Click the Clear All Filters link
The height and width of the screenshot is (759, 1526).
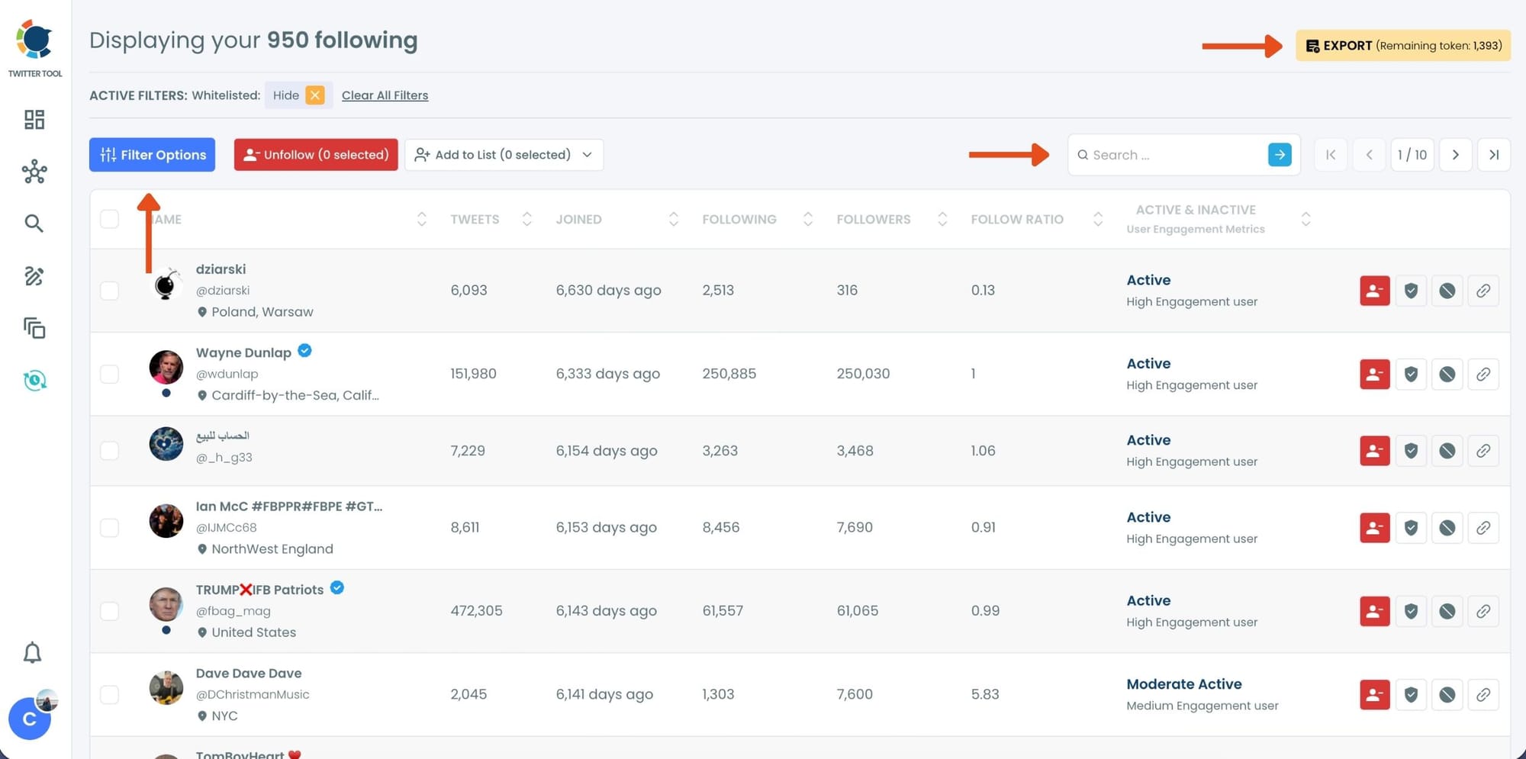[385, 95]
